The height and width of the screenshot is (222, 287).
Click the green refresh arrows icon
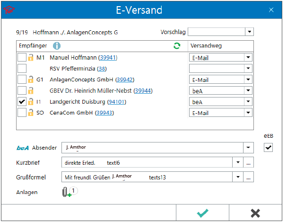click(x=177, y=46)
